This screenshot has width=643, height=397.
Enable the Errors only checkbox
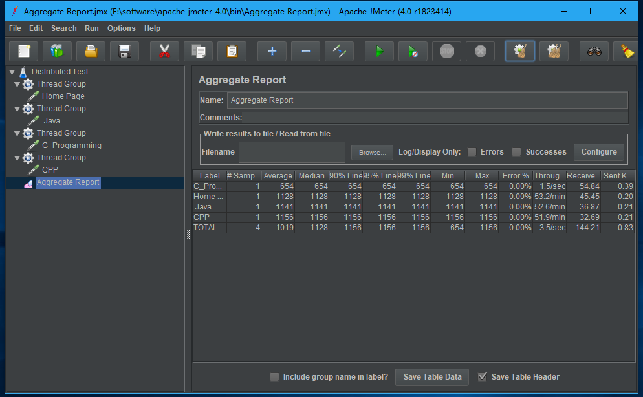point(472,152)
